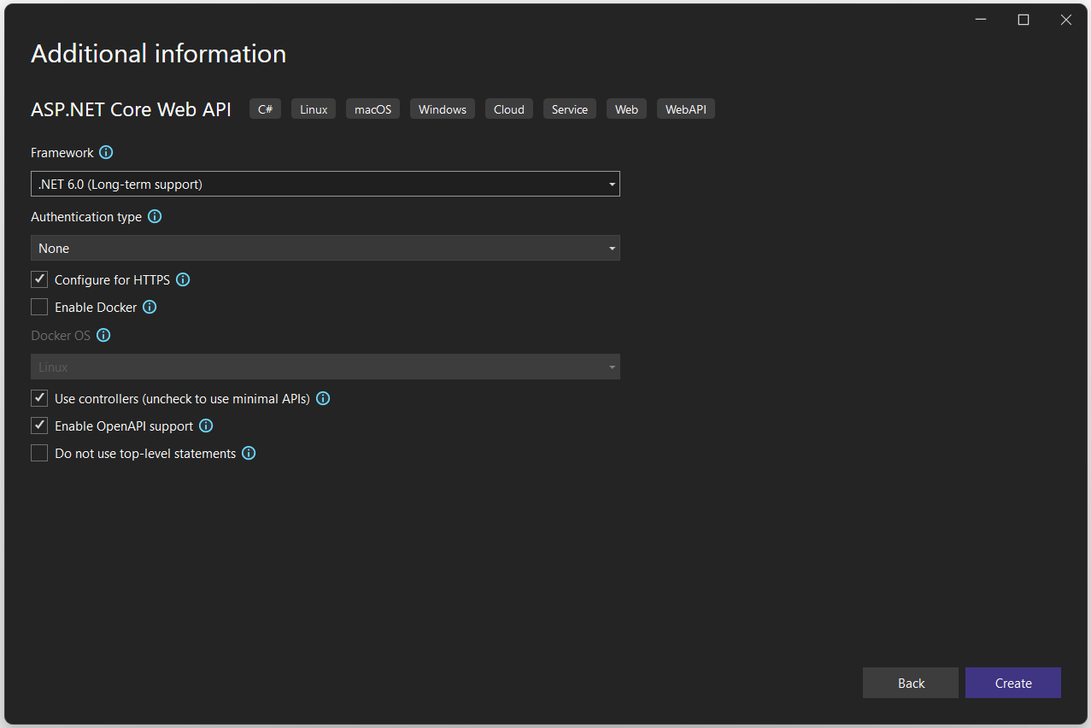Click the Framework info icon

[106, 152]
